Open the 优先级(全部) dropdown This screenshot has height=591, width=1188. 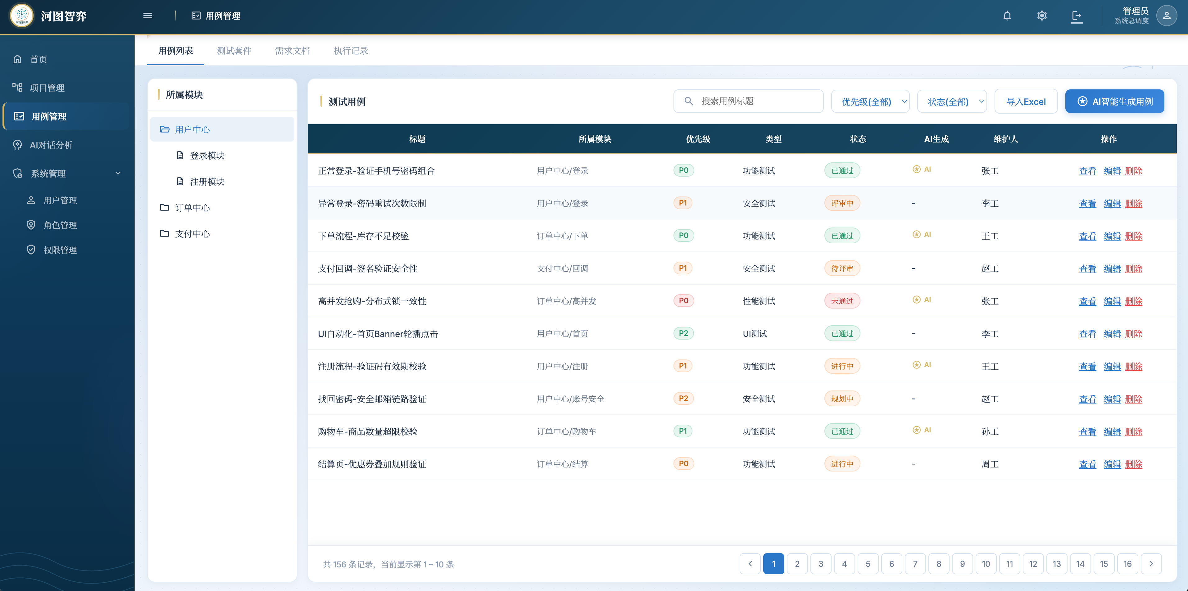(x=870, y=102)
